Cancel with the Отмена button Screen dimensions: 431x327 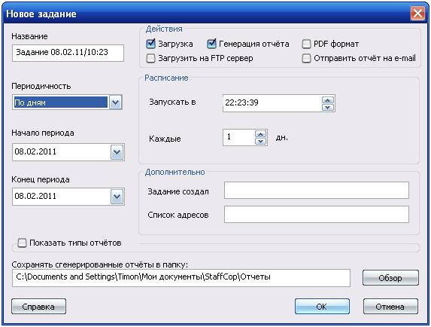click(390, 307)
